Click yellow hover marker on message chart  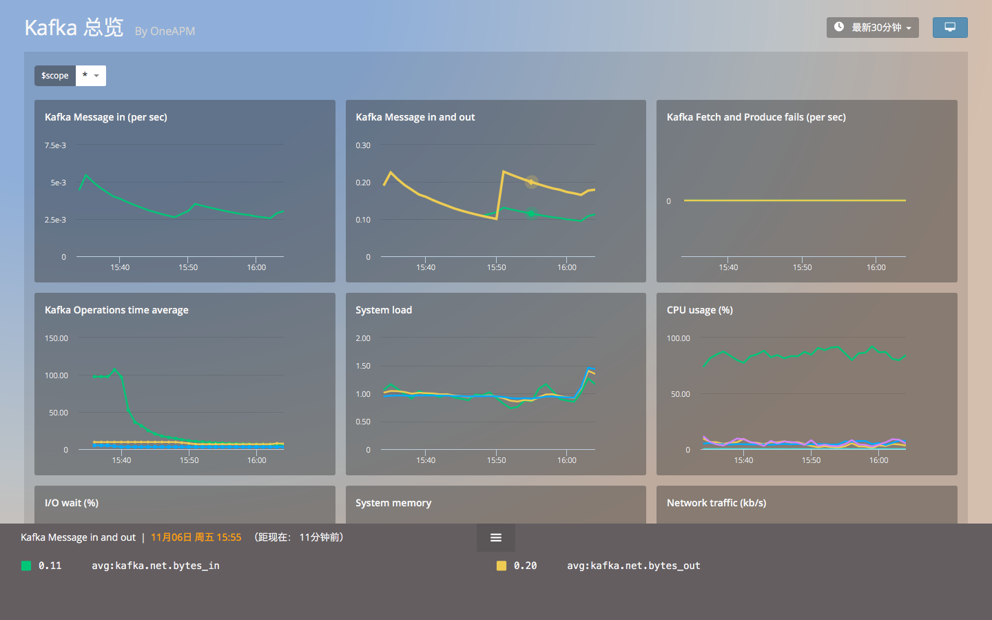(531, 182)
